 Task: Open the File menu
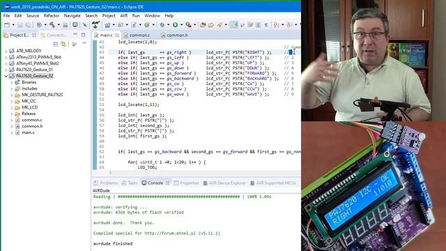tap(6, 15)
